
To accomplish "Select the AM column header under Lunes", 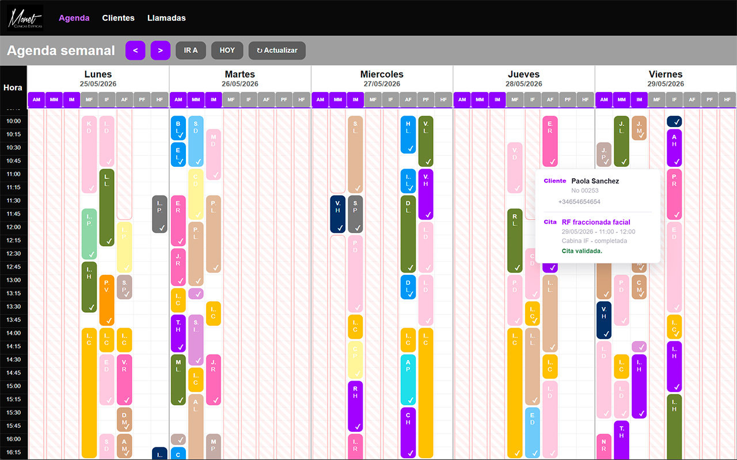I will pyautogui.click(x=36, y=99).
